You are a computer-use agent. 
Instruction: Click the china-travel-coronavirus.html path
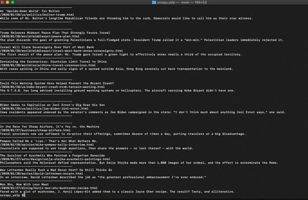click(x=48, y=65)
